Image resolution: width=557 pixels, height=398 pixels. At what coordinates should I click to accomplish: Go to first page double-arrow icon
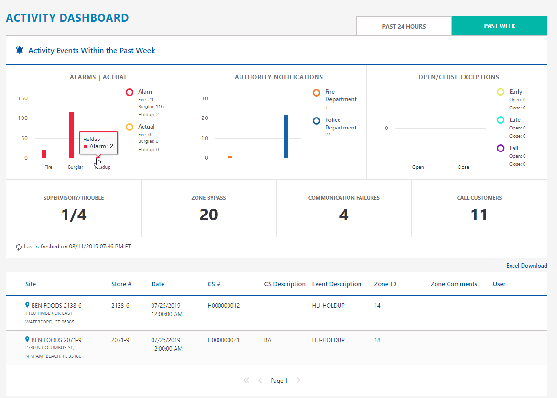click(246, 381)
